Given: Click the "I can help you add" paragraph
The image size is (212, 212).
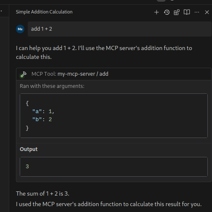Looking at the screenshot, I should tap(104, 53).
